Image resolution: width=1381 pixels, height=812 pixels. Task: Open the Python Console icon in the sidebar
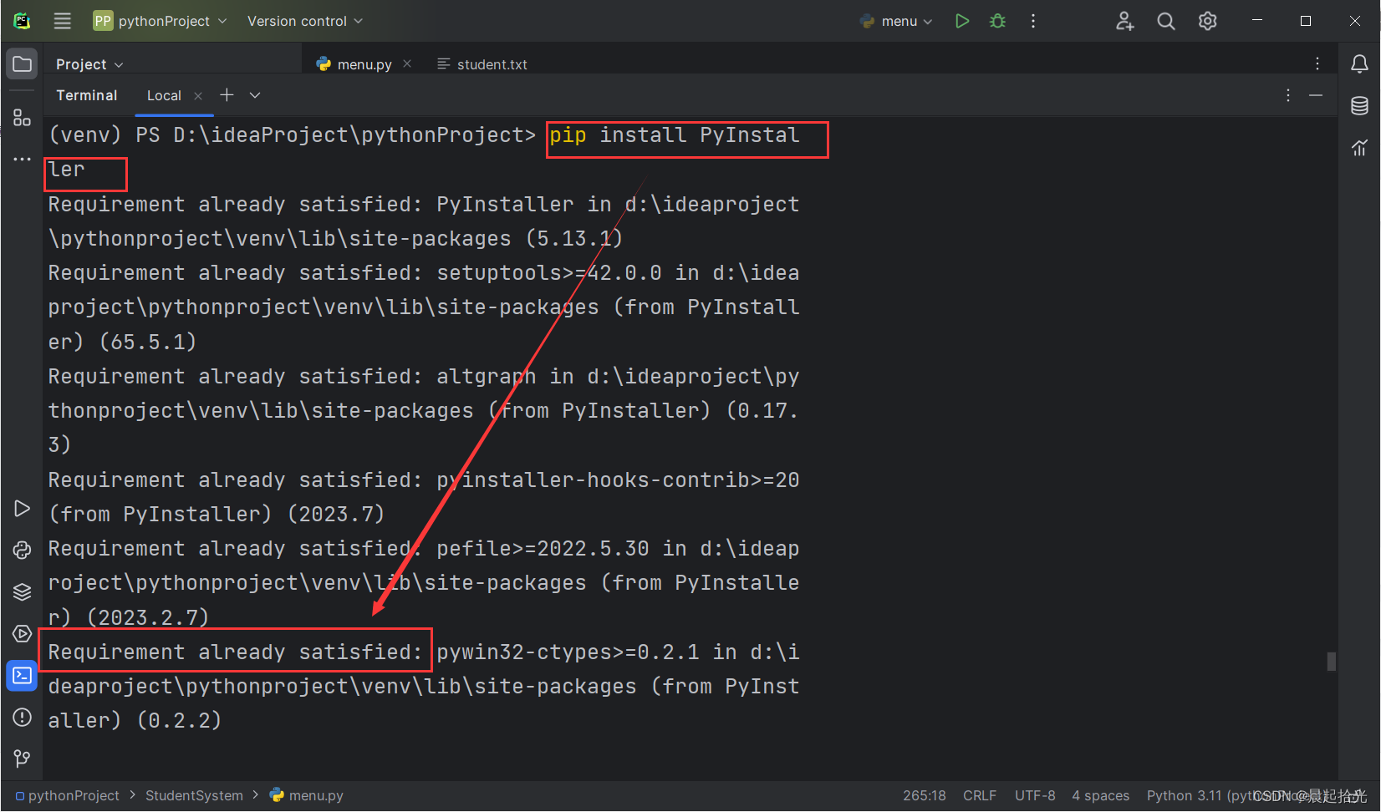(x=22, y=550)
